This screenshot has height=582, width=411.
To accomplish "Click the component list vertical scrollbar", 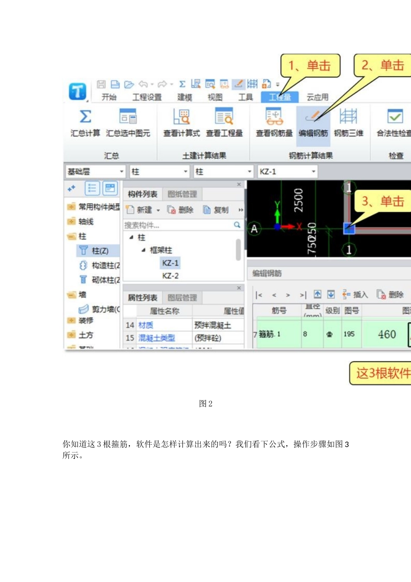I will coord(238,249).
